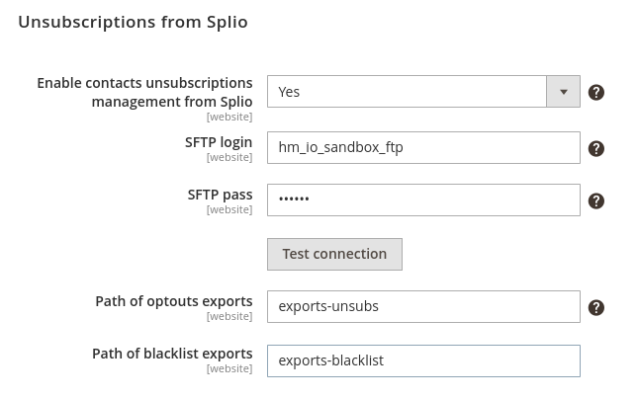
Task: Click into the masked SFTP pass field
Action: click(x=422, y=199)
